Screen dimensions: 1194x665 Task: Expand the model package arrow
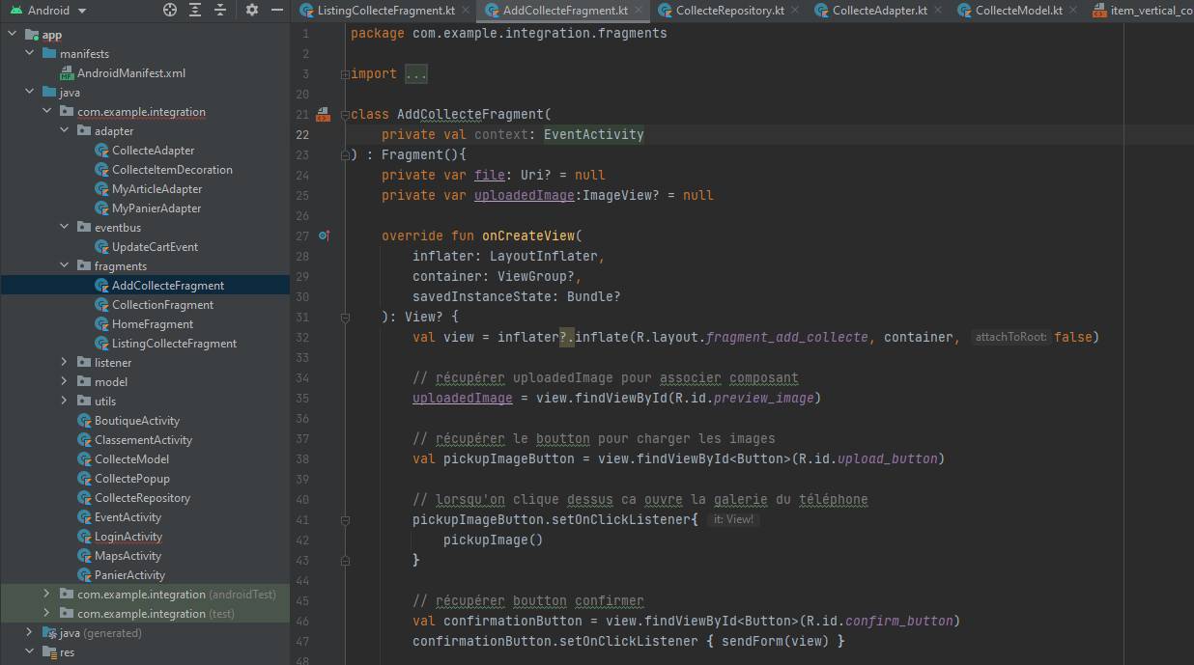64,382
